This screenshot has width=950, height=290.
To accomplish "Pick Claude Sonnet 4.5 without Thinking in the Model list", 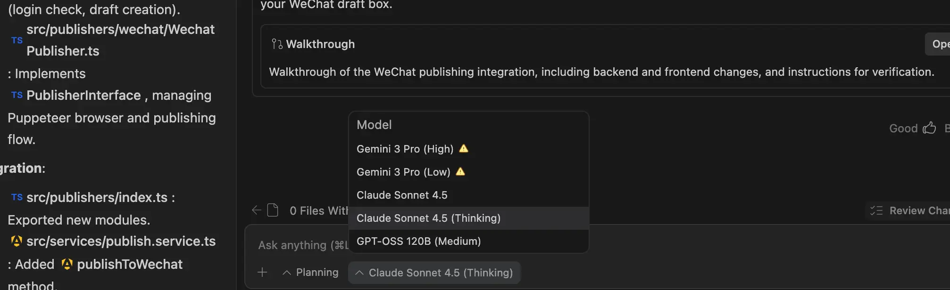I will click(402, 195).
